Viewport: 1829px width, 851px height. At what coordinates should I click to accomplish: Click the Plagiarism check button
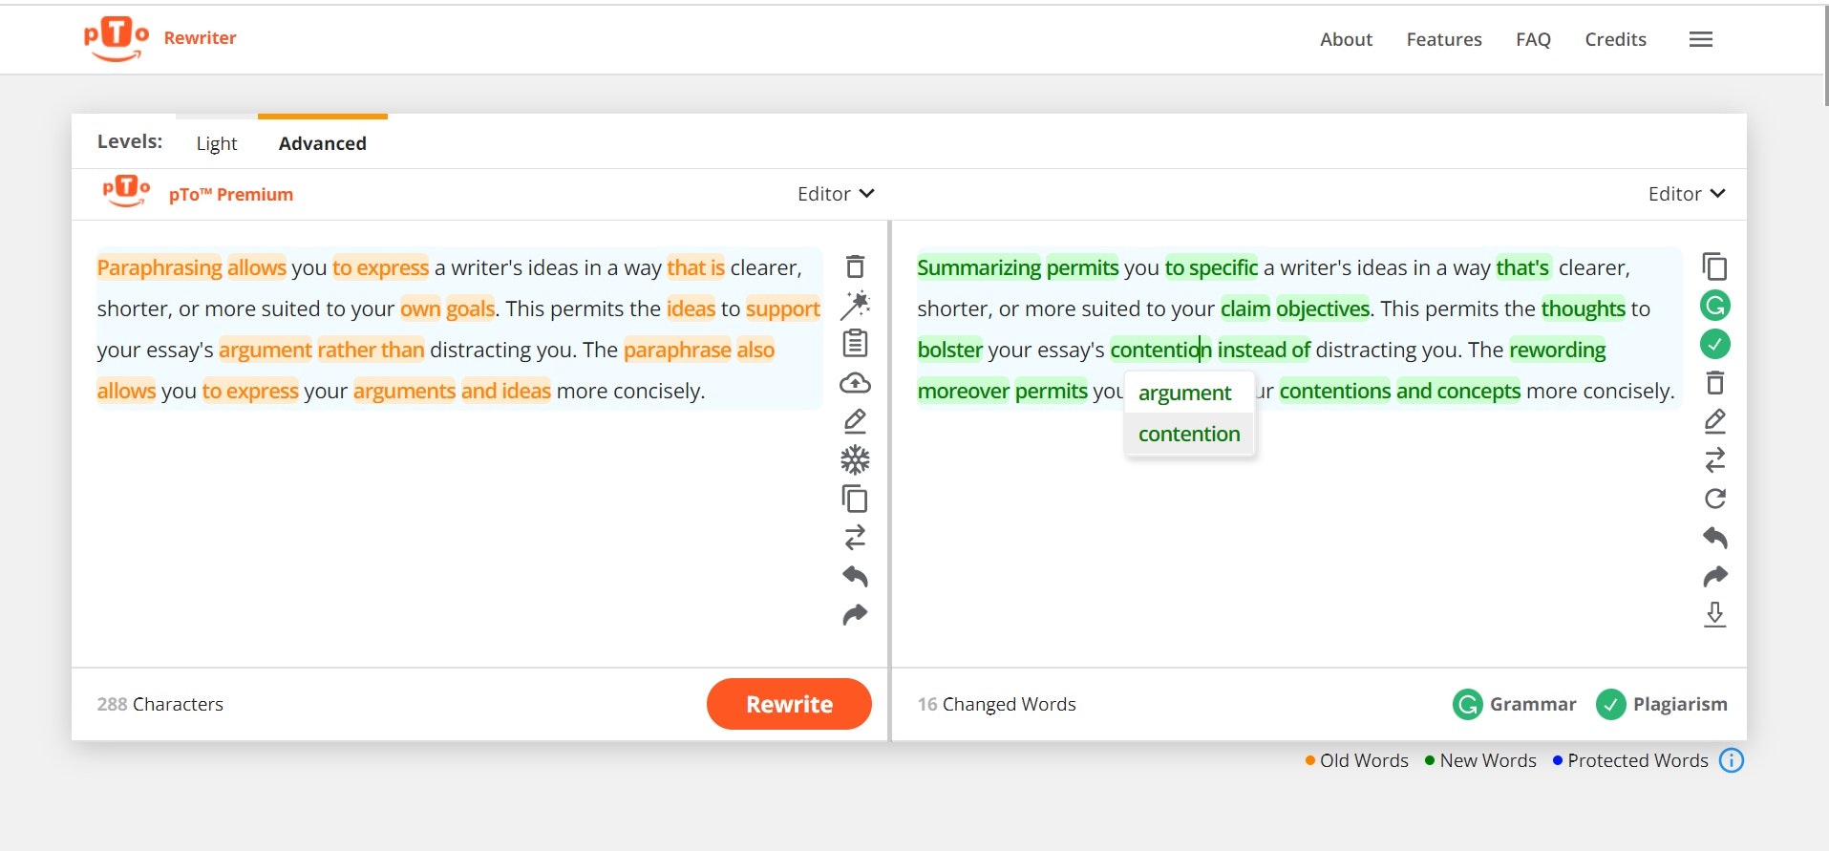pos(1661,704)
